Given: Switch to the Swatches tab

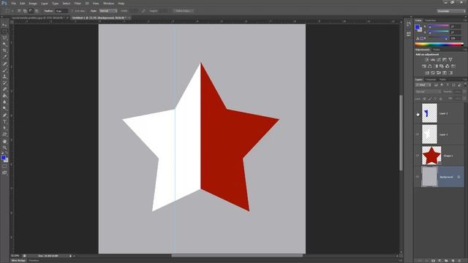Looking at the screenshot, I should 431,20.
